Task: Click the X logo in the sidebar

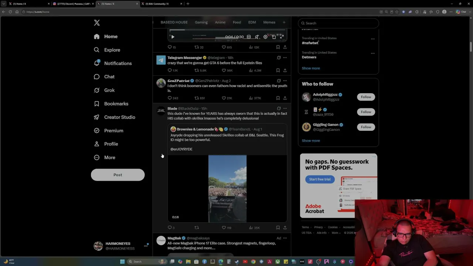Action: (97, 23)
